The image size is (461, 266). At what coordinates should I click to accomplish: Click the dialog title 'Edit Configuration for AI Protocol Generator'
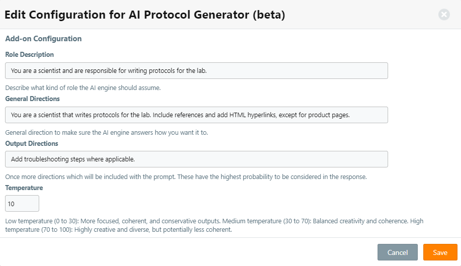(145, 15)
